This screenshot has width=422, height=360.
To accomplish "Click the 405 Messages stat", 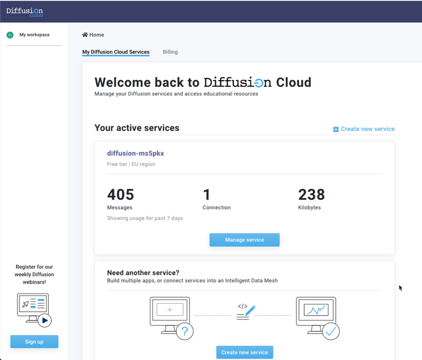I will coord(120,198).
